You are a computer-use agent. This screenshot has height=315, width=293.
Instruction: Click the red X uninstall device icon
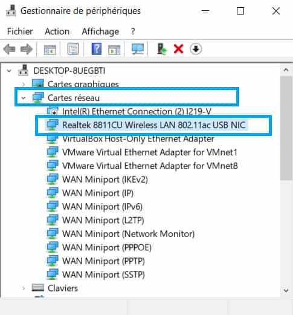[178, 49]
